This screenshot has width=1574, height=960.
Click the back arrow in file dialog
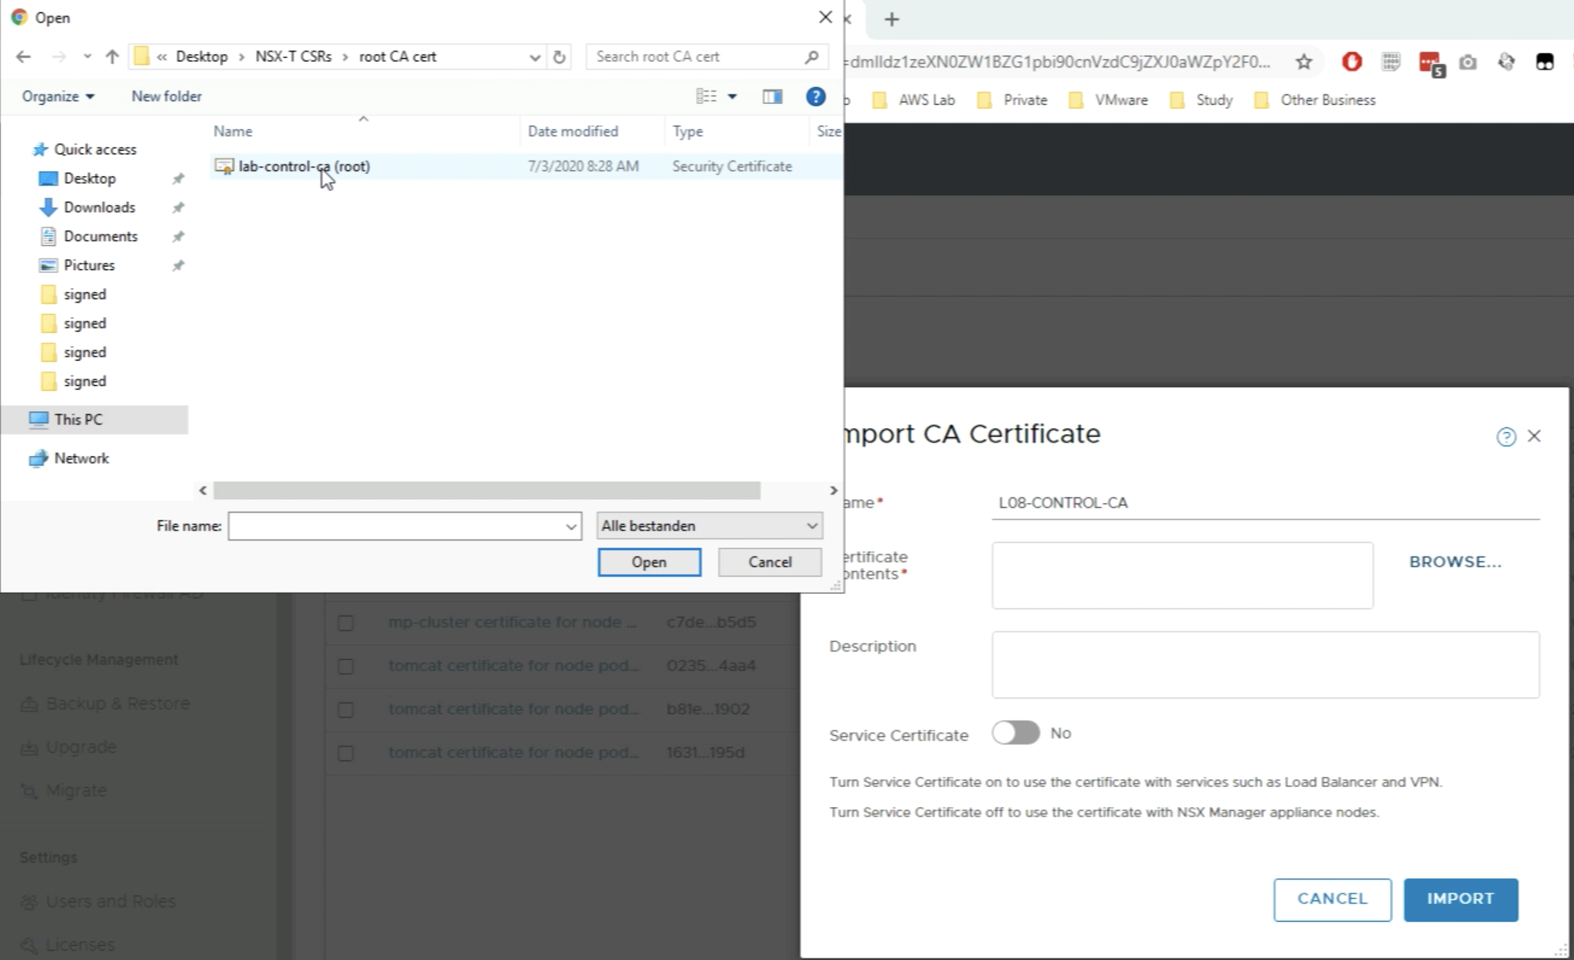(24, 57)
